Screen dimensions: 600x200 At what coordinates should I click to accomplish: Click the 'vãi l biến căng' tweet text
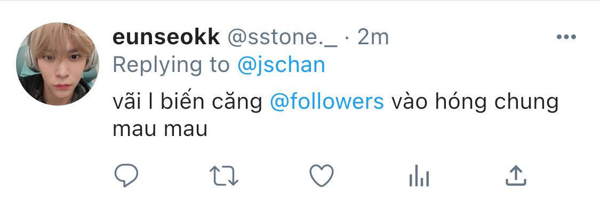pos(188,102)
